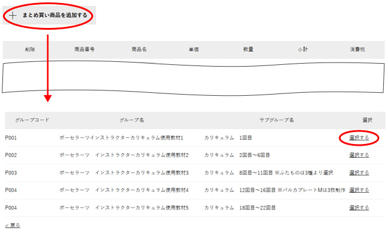Select the red 小計 column header
This screenshot has height=238, width=388.
(303, 49)
